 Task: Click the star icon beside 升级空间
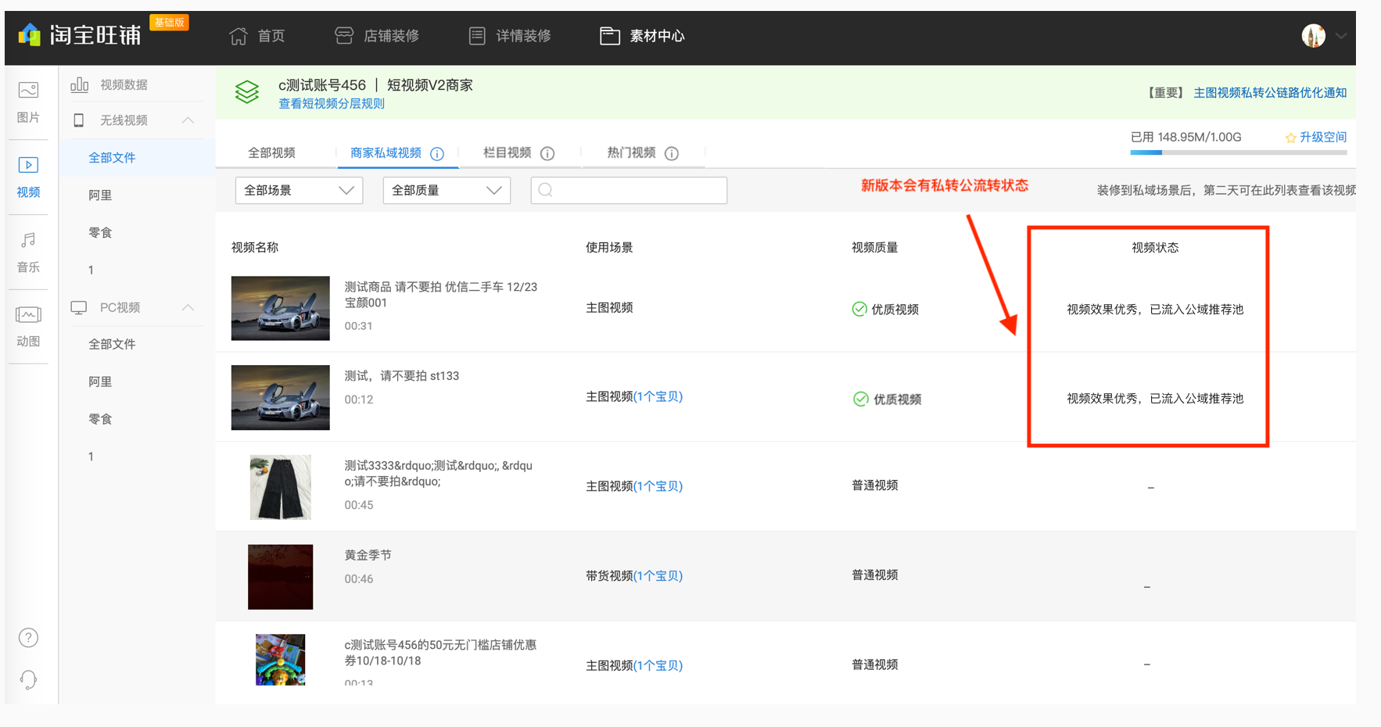[1290, 138]
